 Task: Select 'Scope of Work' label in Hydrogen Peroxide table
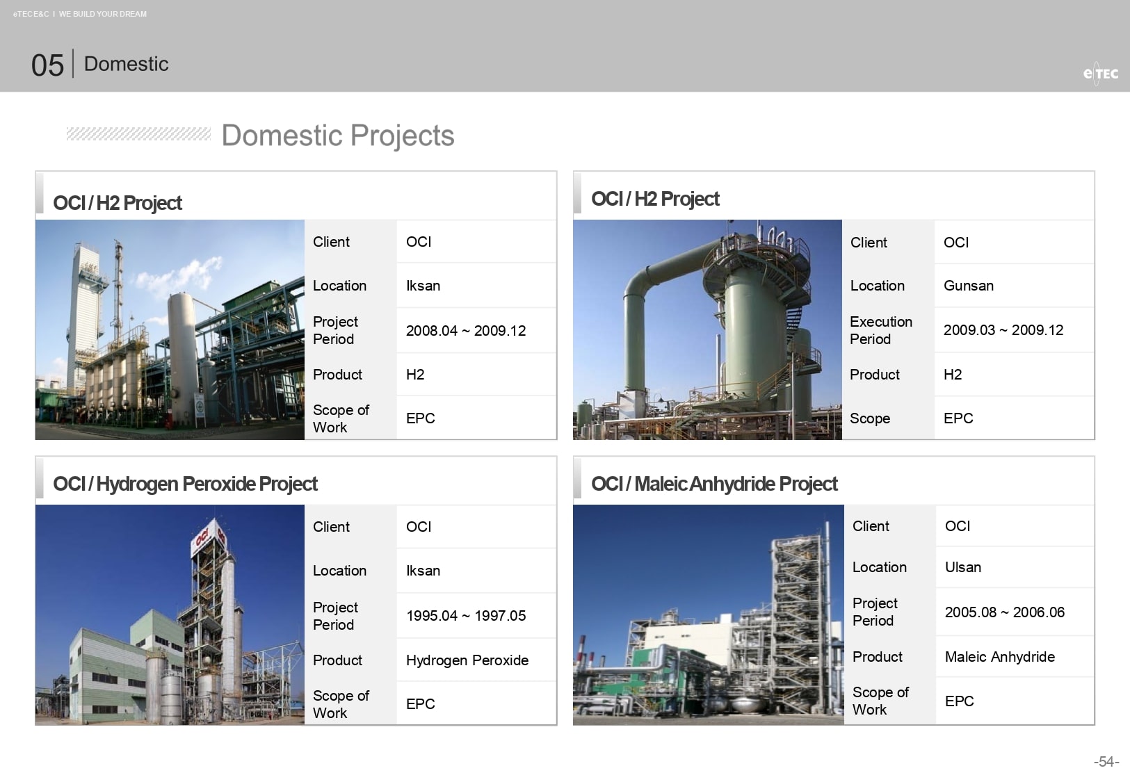pyautogui.click(x=341, y=704)
